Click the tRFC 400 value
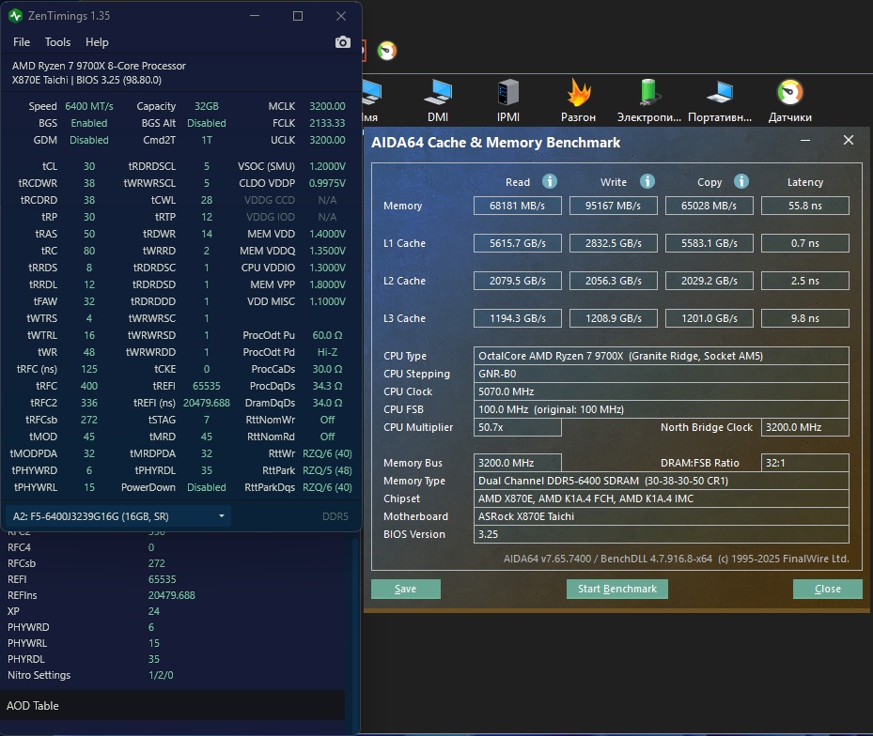This screenshot has width=873, height=736. [x=89, y=386]
